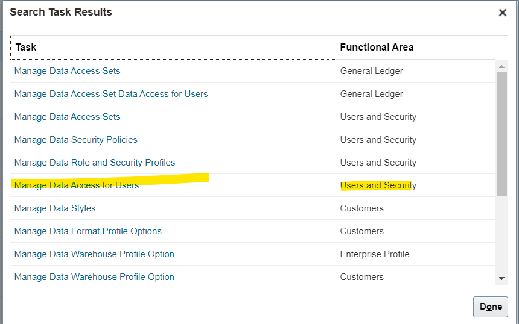Viewport: 519px width, 324px height.
Task: Click the scrollbar down arrow
Action: tap(501, 278)
